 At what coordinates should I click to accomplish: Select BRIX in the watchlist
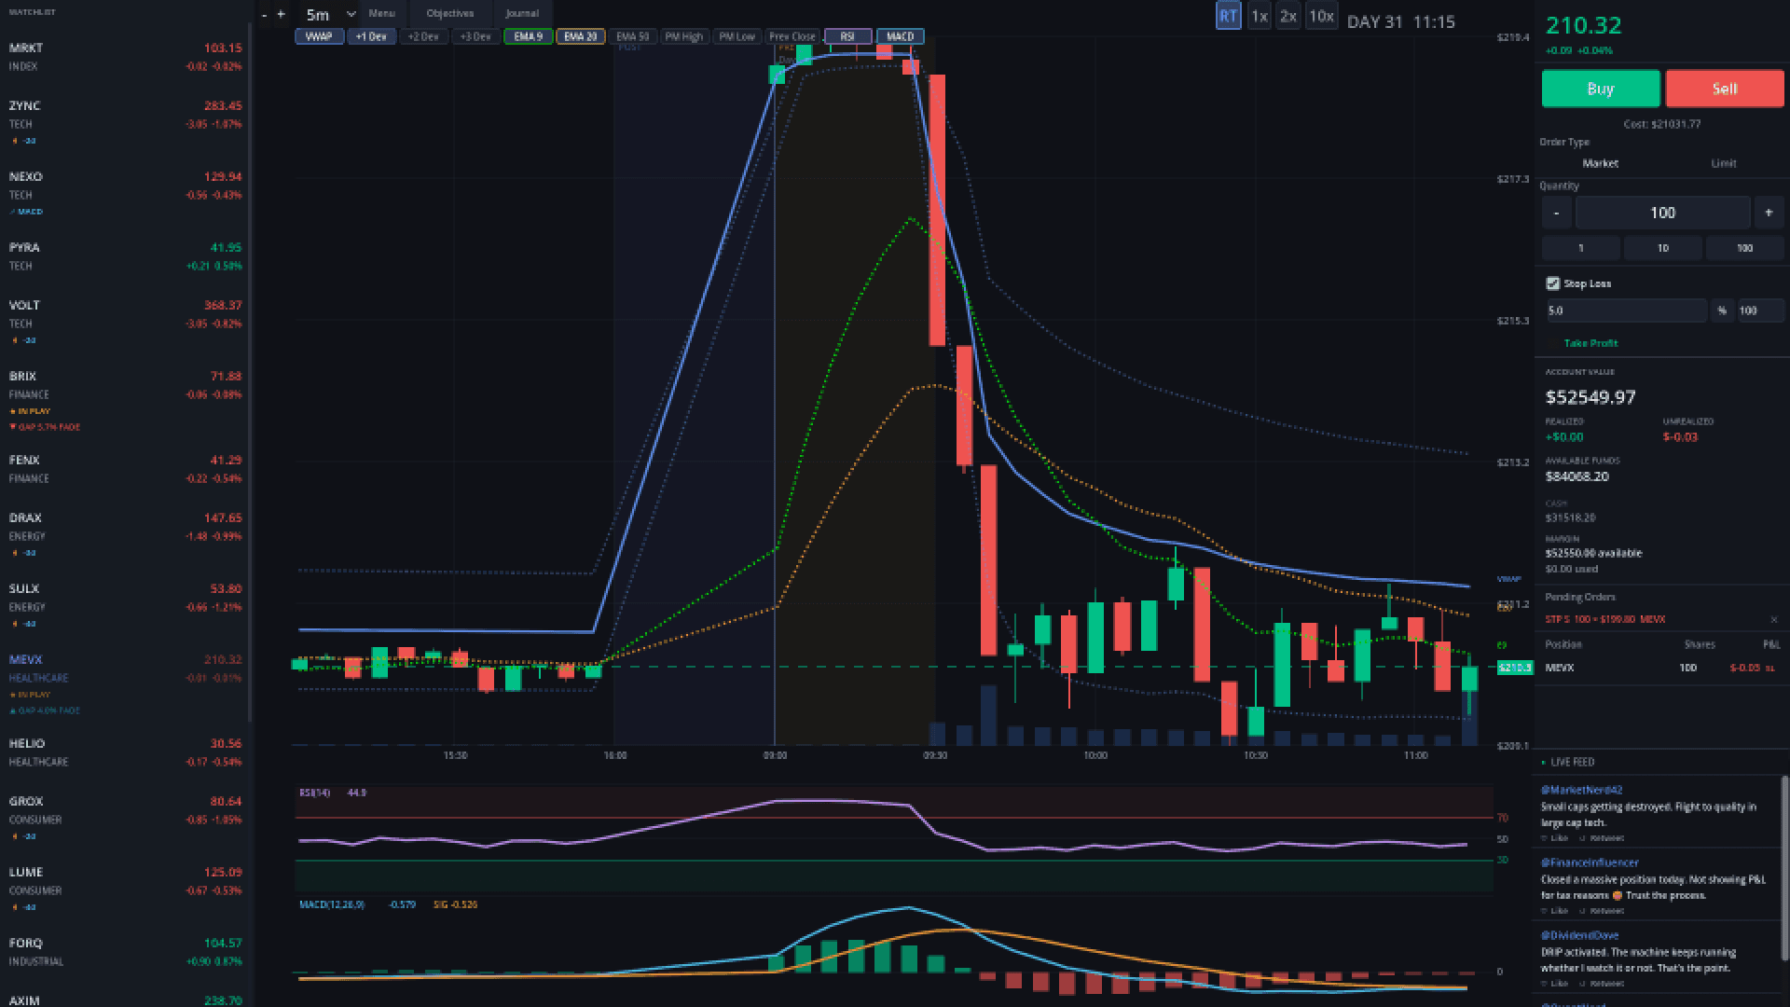coord(125,401)
